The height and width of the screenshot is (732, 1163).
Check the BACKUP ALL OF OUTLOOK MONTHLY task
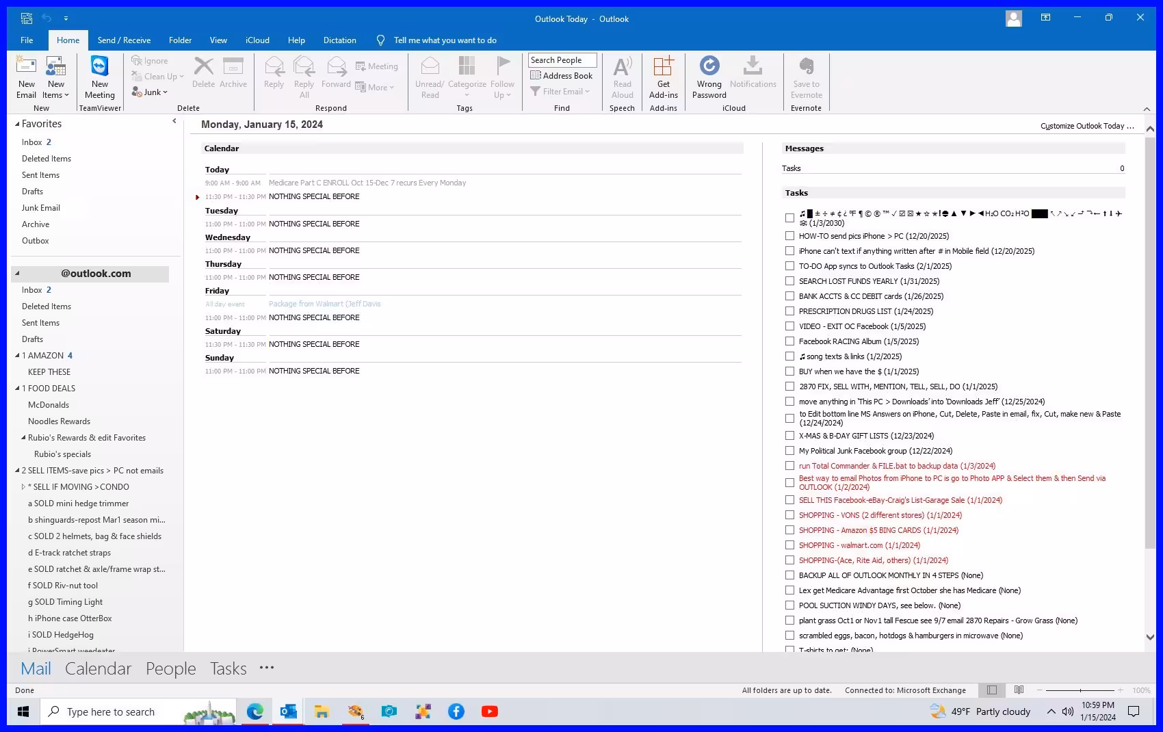[789, 575]
